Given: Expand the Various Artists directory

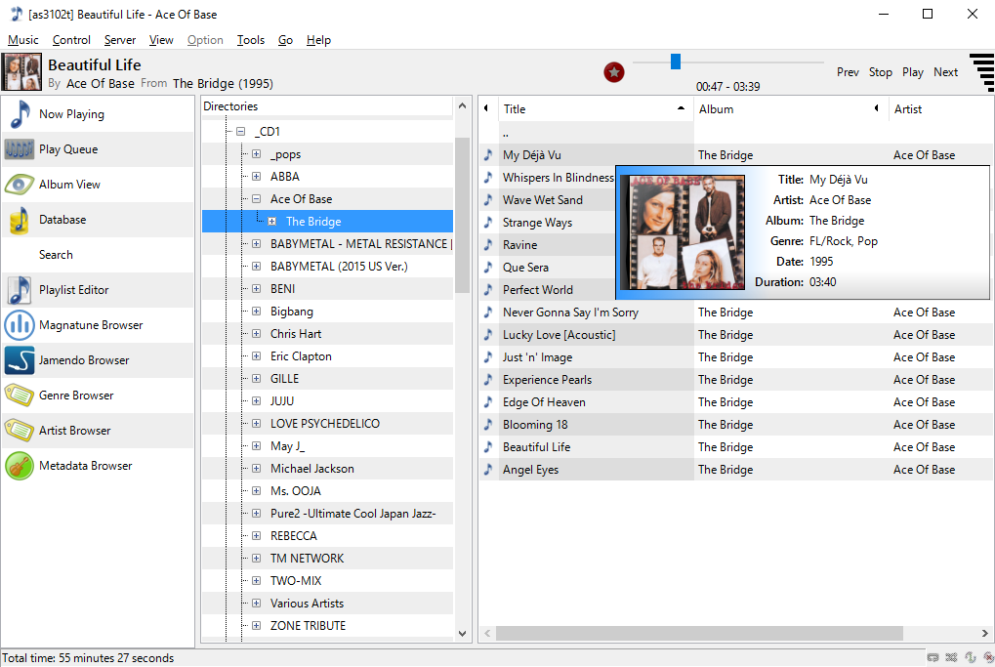Looking at the screenshot, I should 257,603.
